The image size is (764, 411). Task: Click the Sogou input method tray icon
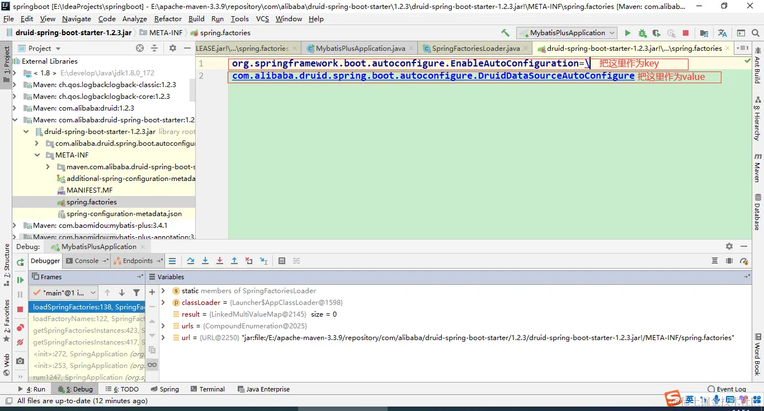(x=673, y=399)
